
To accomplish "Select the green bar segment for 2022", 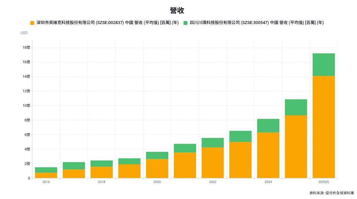I will pyautogui.click(x=213, y=143).
